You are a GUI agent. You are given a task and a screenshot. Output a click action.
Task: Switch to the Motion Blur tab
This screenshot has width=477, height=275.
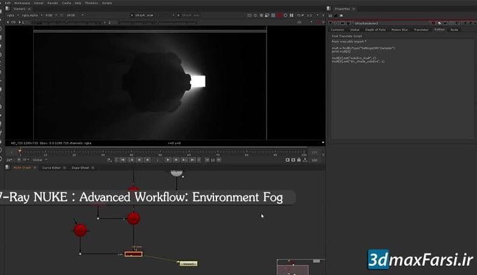[x=400, y=30]
